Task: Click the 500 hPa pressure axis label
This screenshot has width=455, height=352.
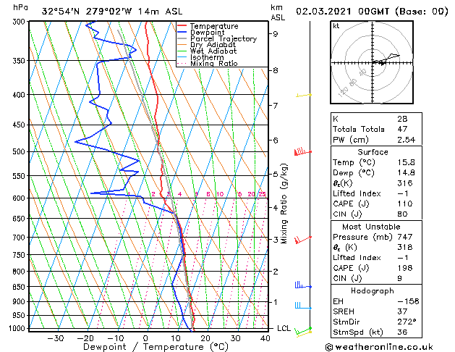Action: 19,151
